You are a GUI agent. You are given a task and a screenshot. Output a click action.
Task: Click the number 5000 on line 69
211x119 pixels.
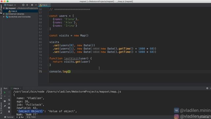[x=141, y=52]
